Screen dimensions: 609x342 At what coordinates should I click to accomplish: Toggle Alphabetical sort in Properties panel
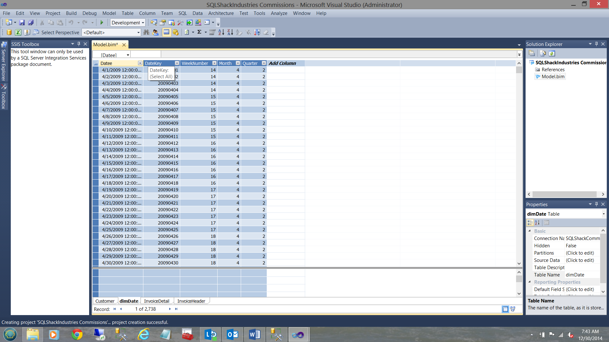(x=537, y=223)
